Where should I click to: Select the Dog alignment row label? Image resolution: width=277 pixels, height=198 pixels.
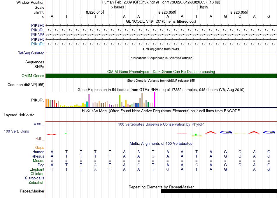tap(41, 165)
